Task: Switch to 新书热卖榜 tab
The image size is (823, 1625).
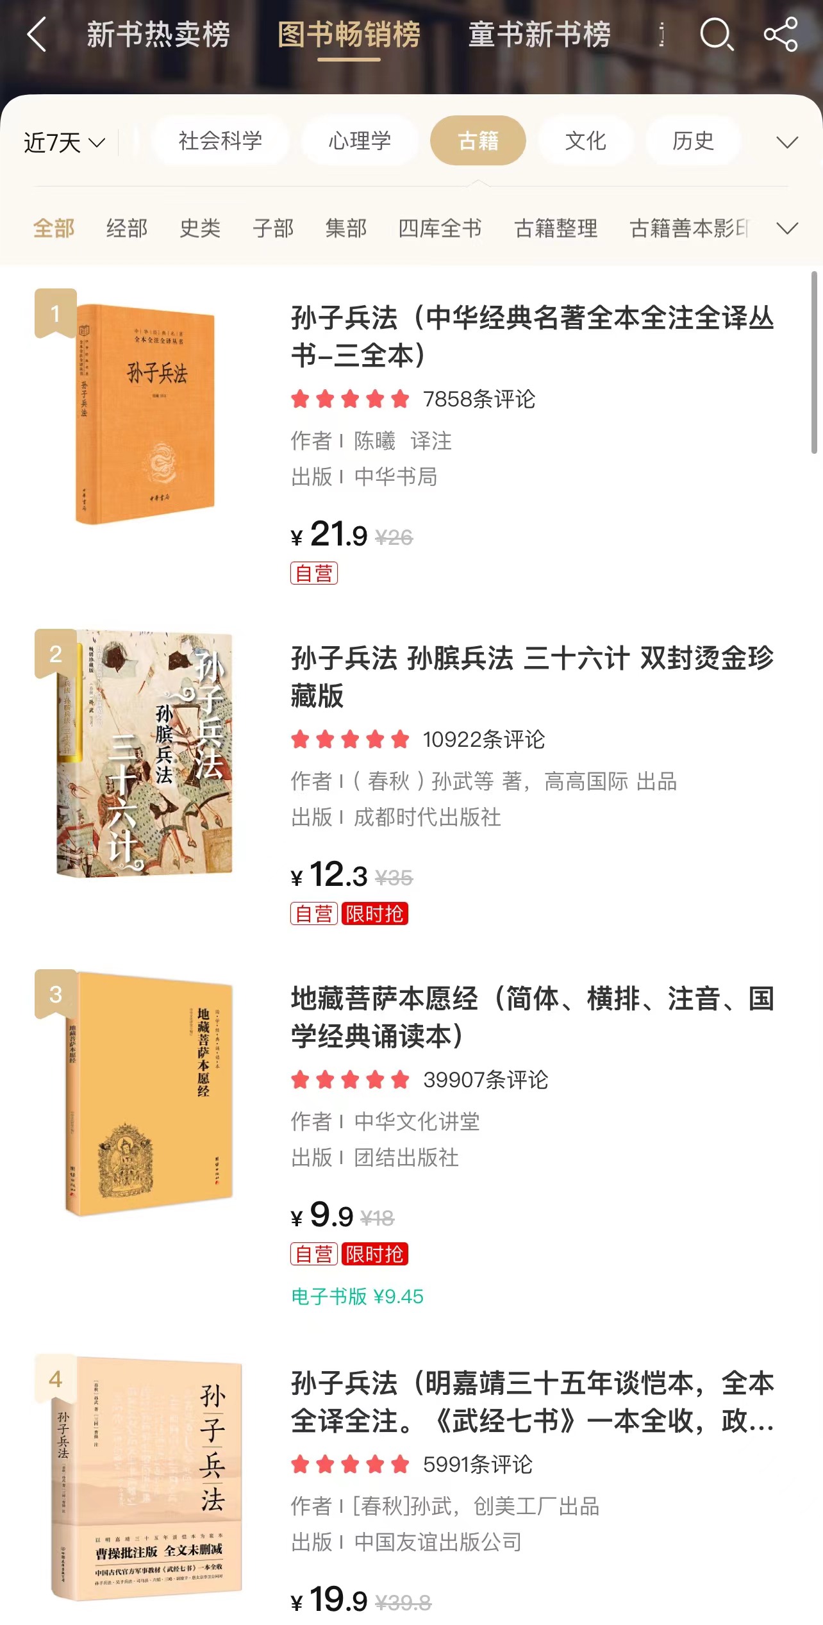Action: tap(158, 35)
